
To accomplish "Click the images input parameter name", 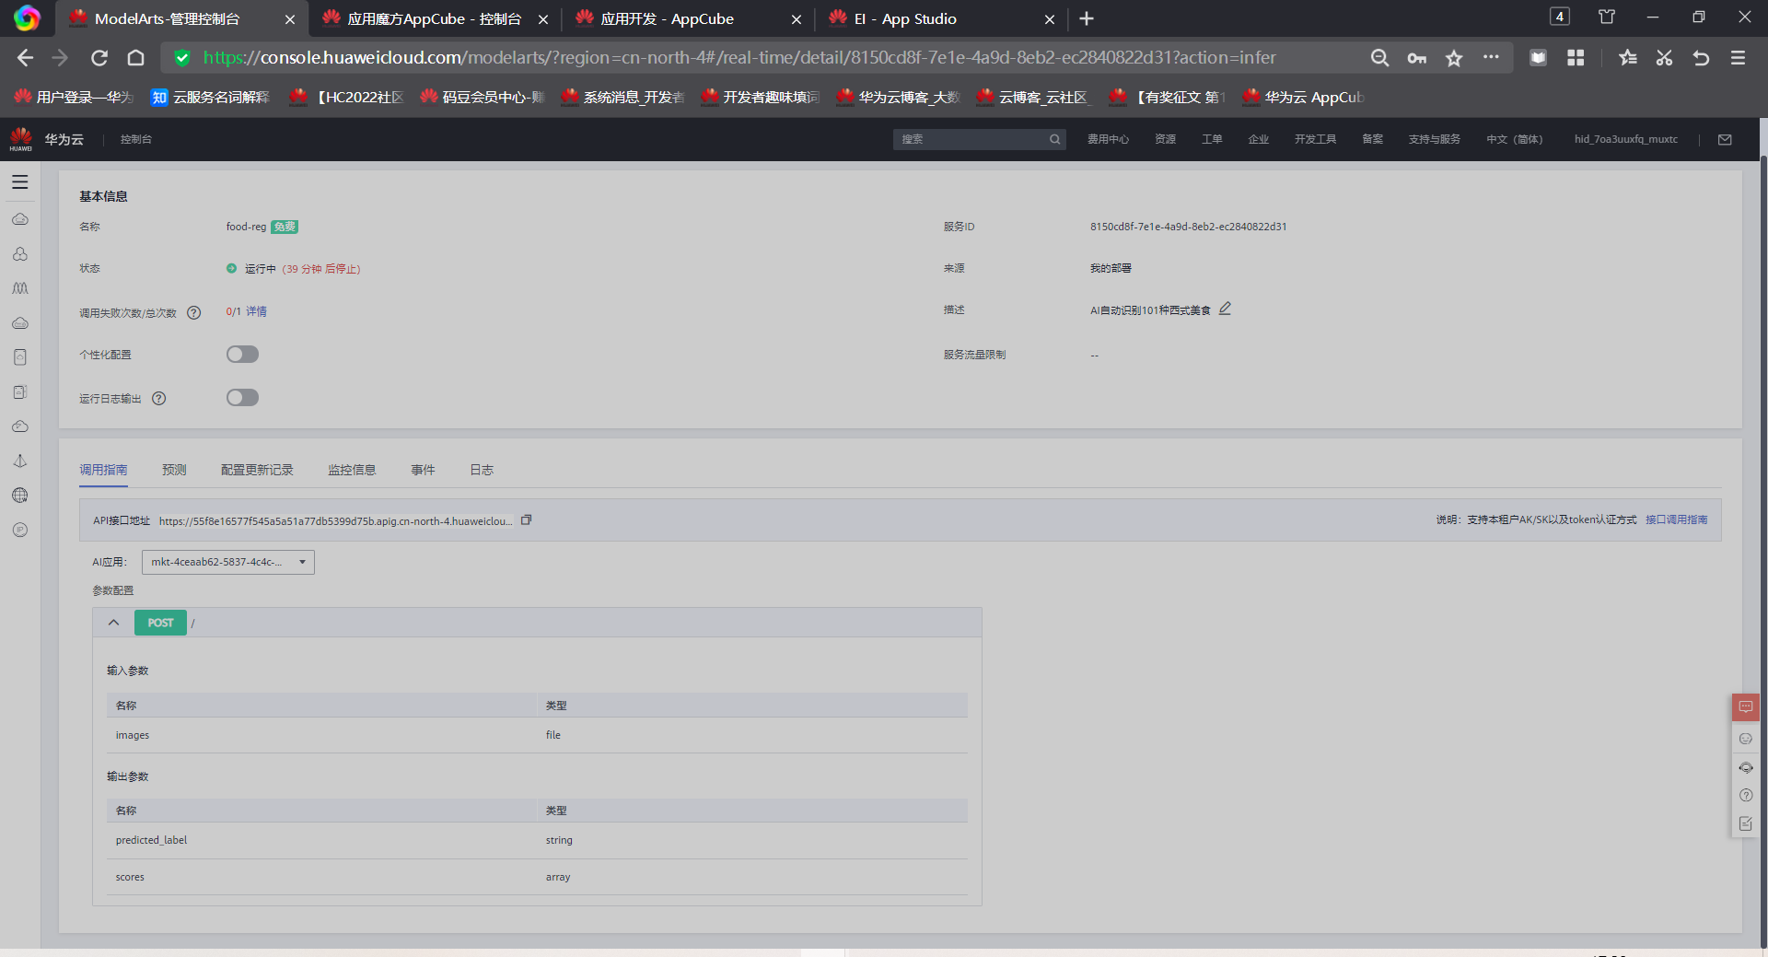I will coord(133,735).
